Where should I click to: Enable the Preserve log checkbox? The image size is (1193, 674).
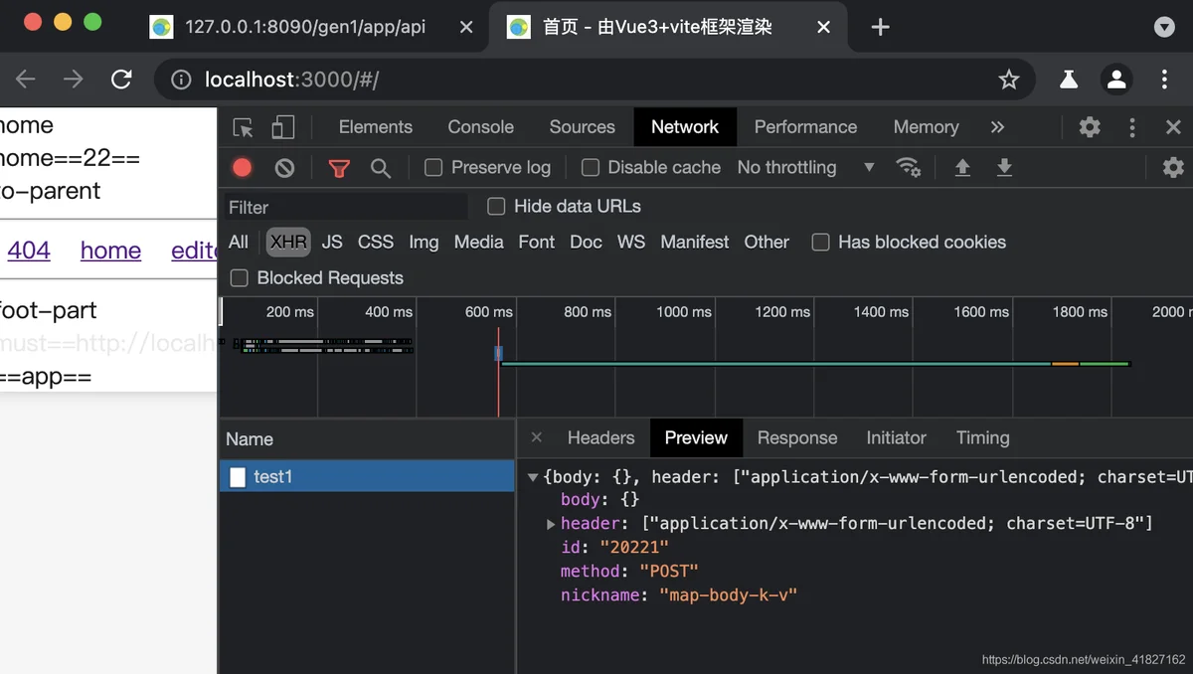click(433, 168)
